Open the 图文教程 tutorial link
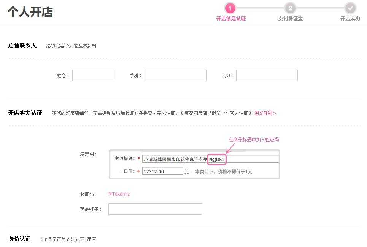 coord(265,113)
